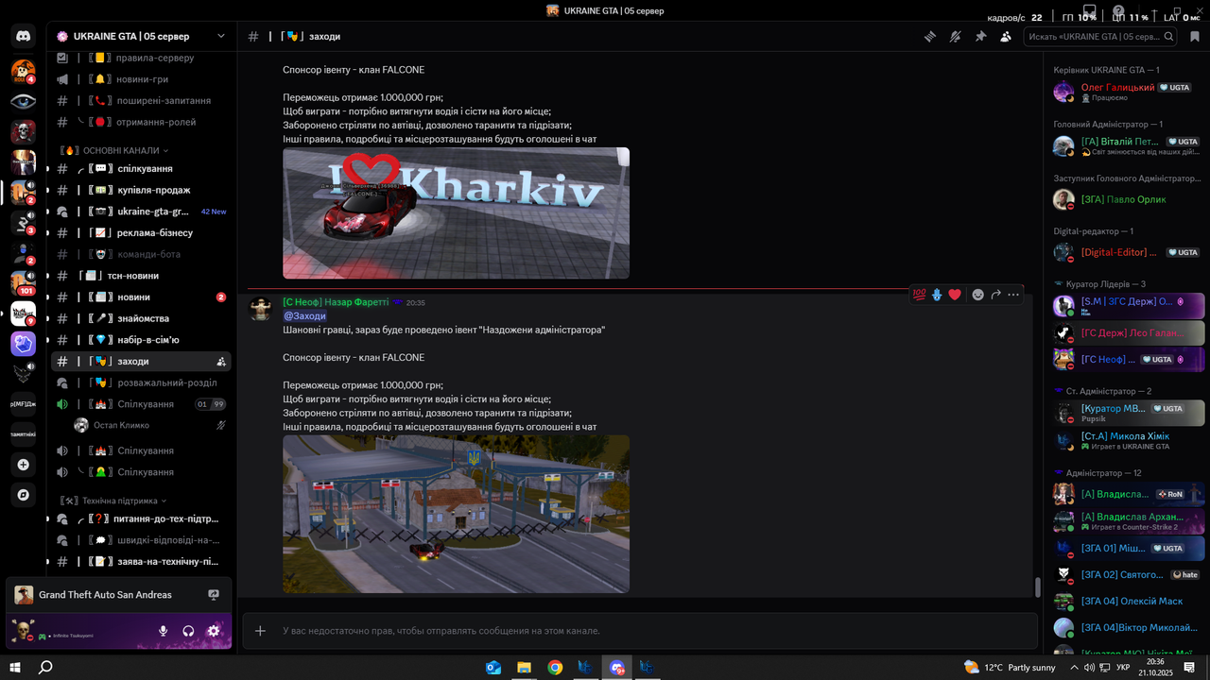
Task: Open команди-бота channel
Action: (x=141, y=254)
